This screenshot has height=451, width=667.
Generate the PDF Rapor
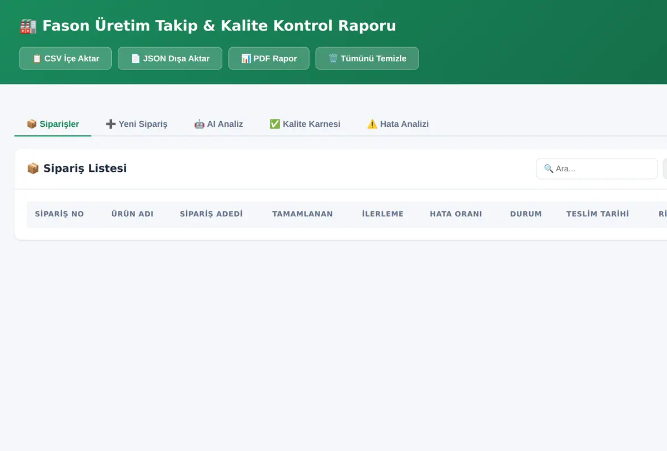[x=269, y=58]
